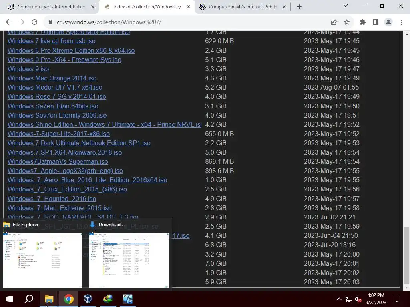
Task: Open Windows_7_Haunted_2016.iso
Action: point(52,199)
